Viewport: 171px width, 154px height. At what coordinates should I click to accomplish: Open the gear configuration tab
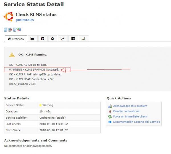[x=52, y=39]
